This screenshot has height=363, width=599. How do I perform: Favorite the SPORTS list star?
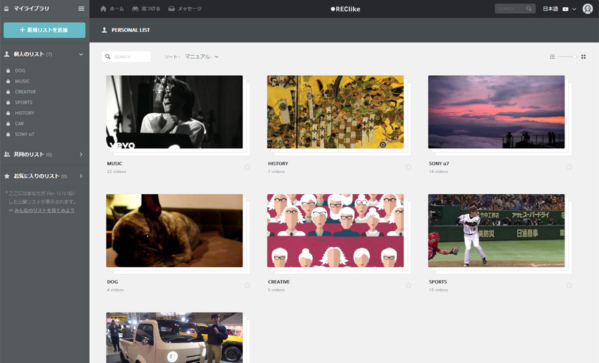click(x=569, y=285)
